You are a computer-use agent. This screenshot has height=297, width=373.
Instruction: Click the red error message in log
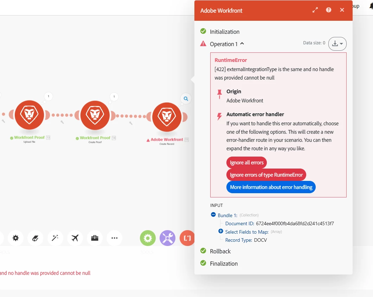45,273
